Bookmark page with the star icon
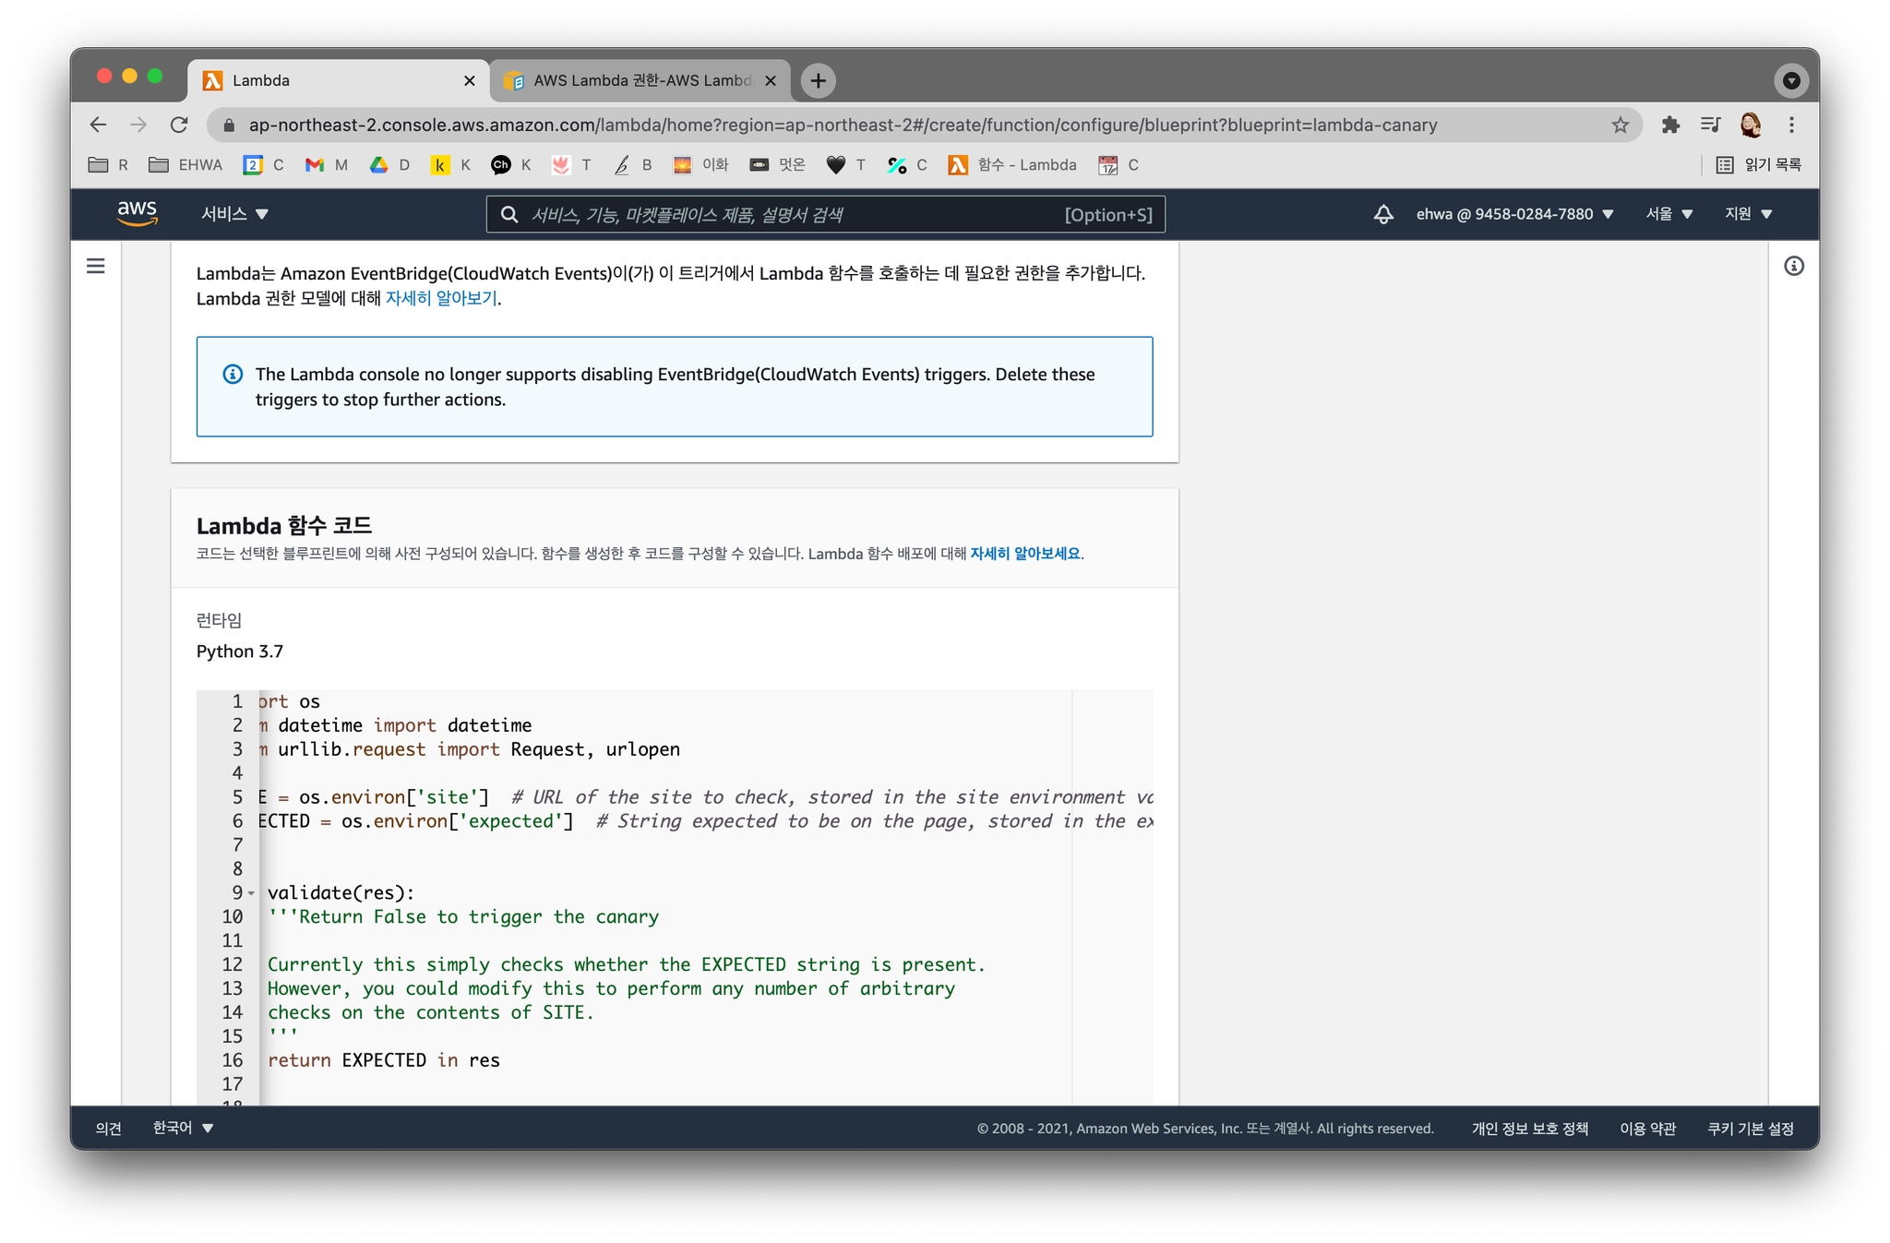 [x=1620, y=125]
